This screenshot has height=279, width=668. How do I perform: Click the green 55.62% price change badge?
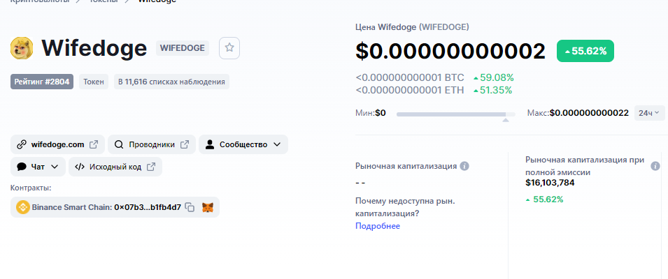(x=585, y=52)
